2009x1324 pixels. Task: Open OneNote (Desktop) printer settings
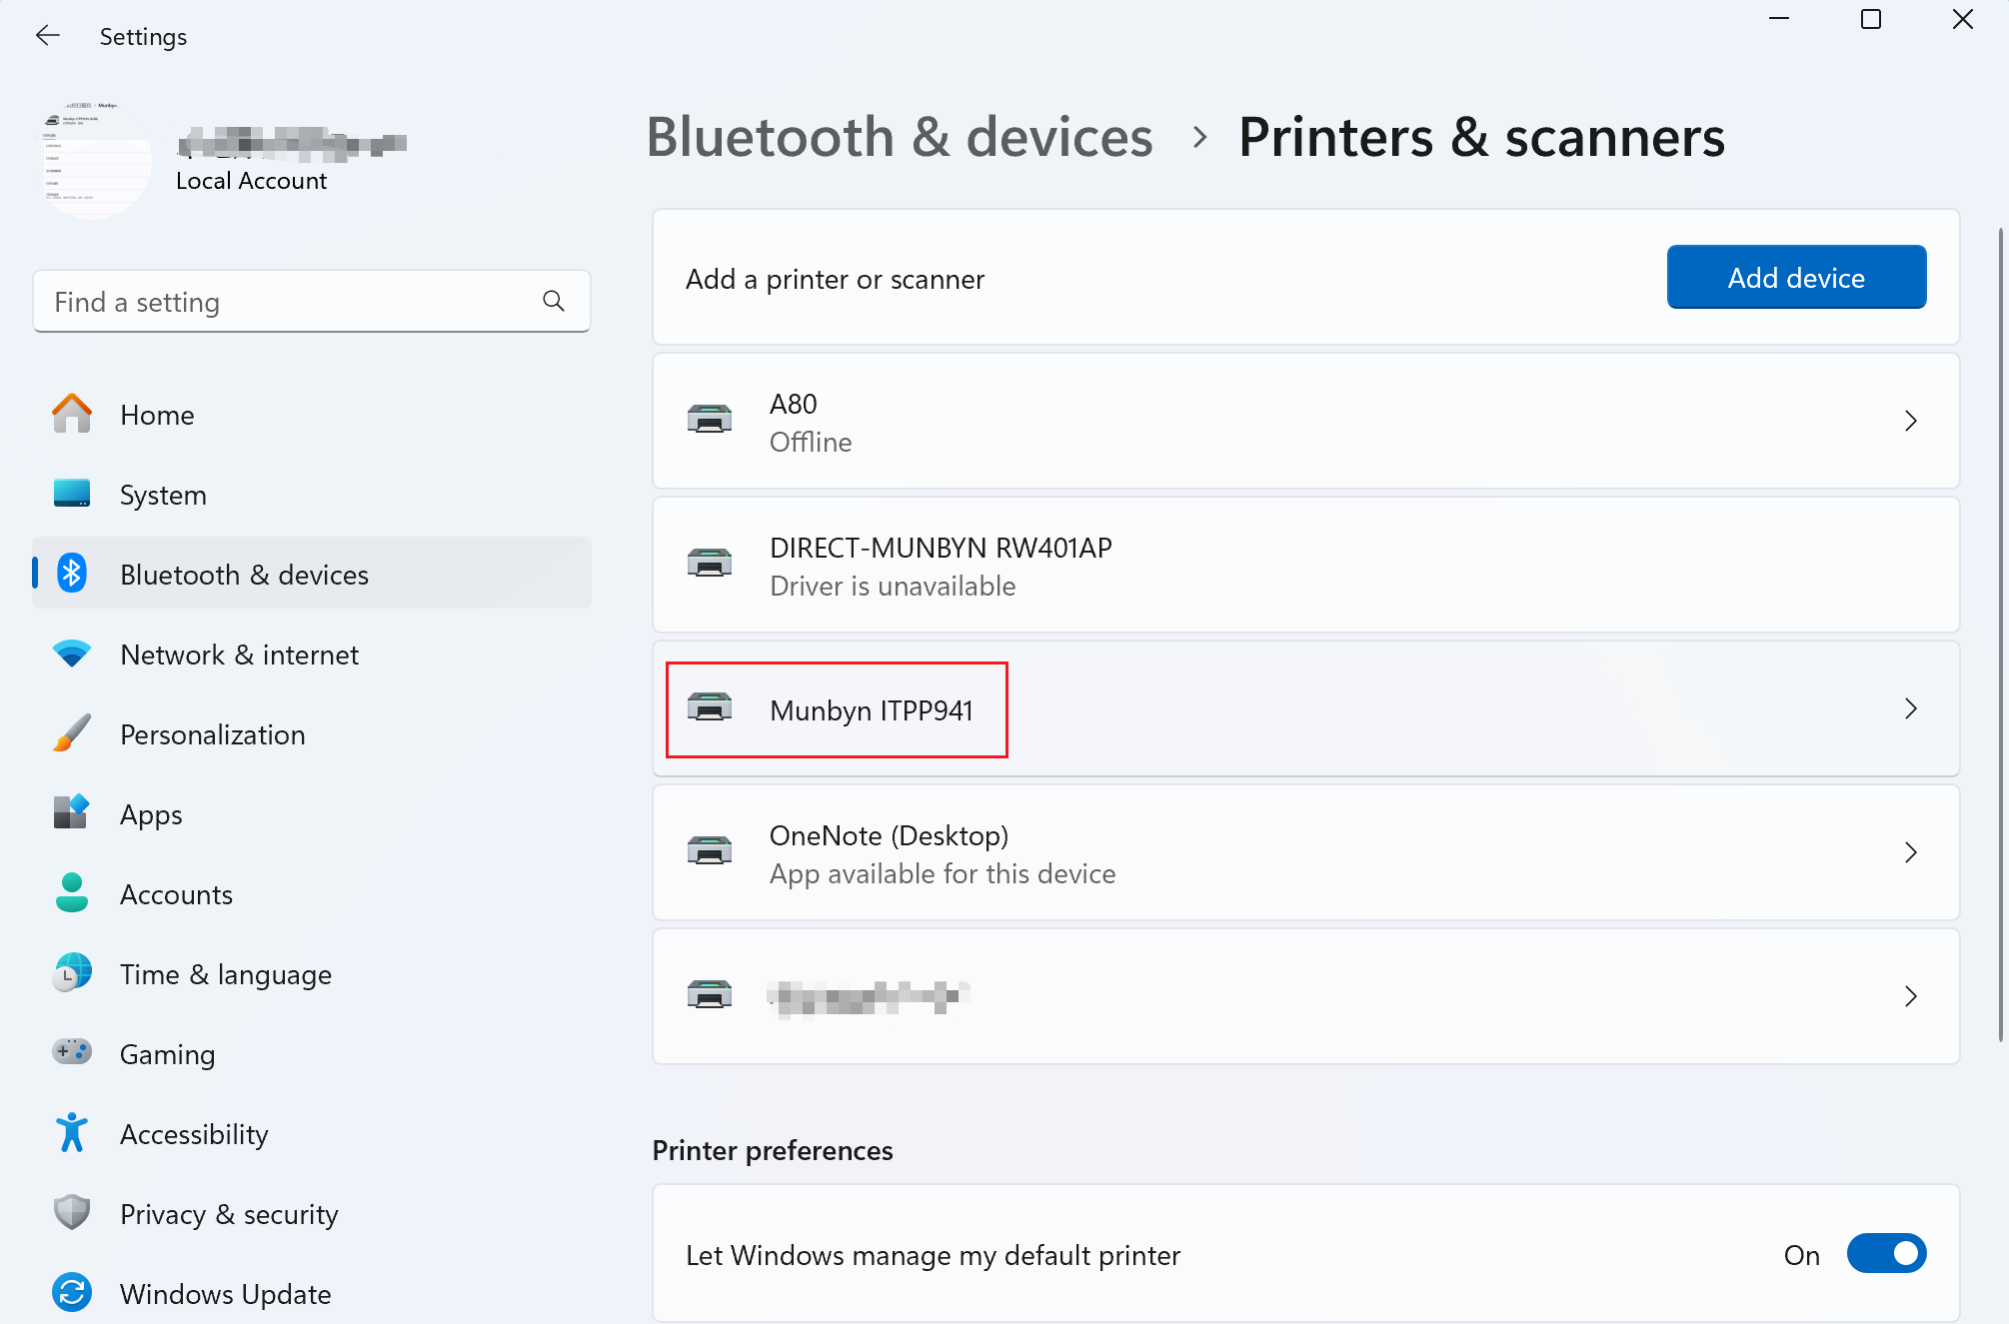1305,852
